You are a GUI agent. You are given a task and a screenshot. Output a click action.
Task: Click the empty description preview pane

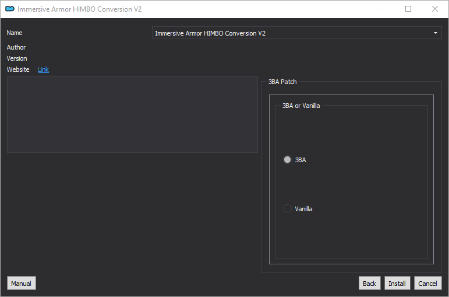(132, 115)
